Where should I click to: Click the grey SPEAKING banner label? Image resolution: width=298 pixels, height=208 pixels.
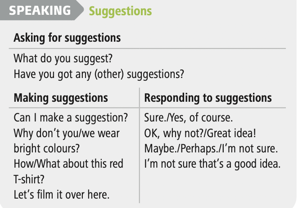tap(40, 11)
